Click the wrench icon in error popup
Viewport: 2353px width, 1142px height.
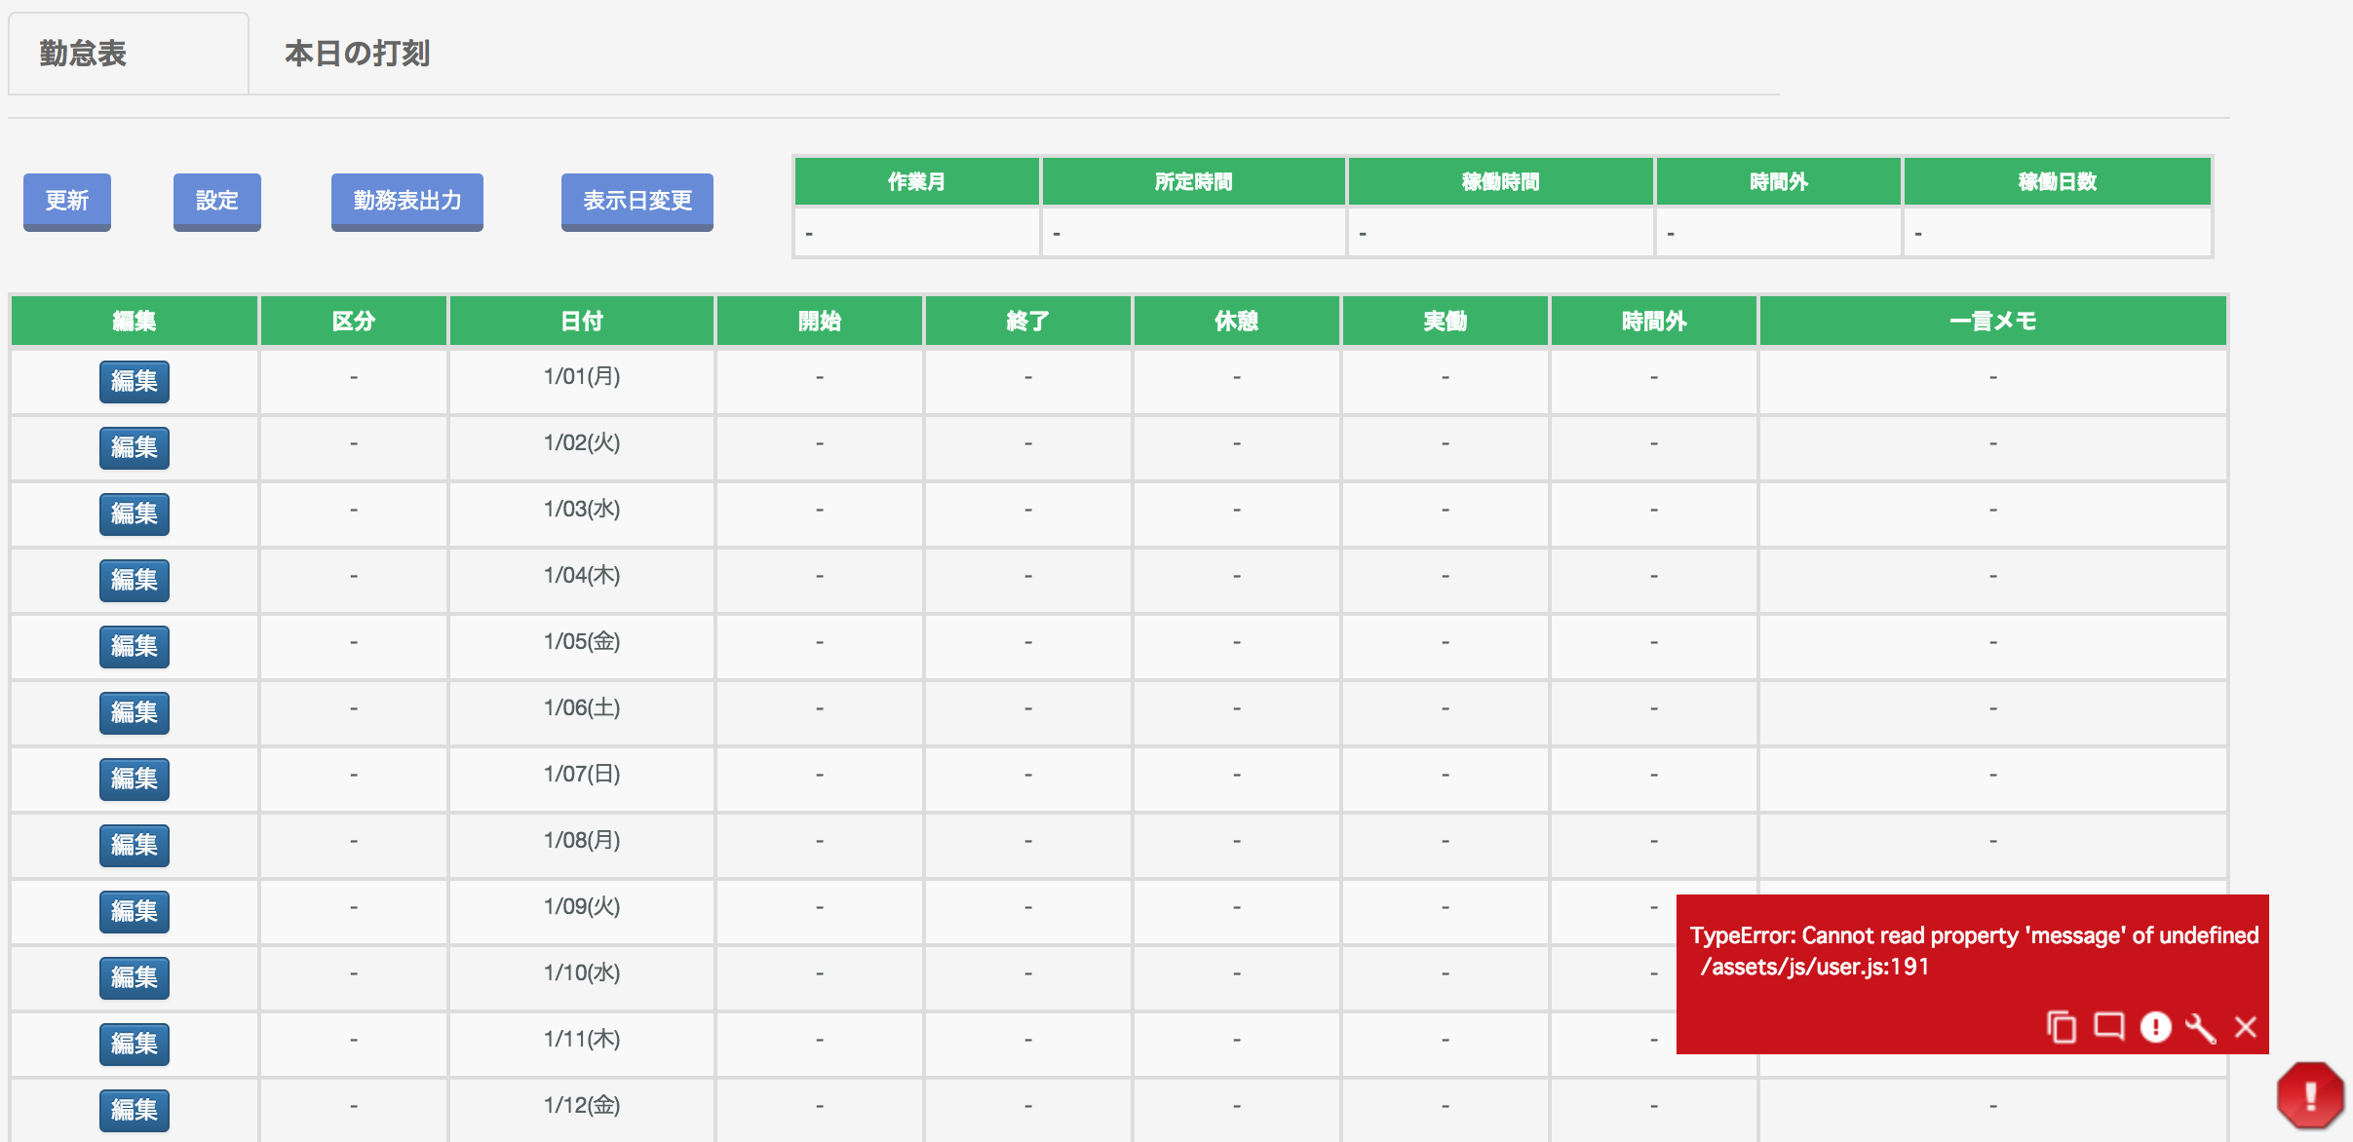(x=2200, y=1027)
